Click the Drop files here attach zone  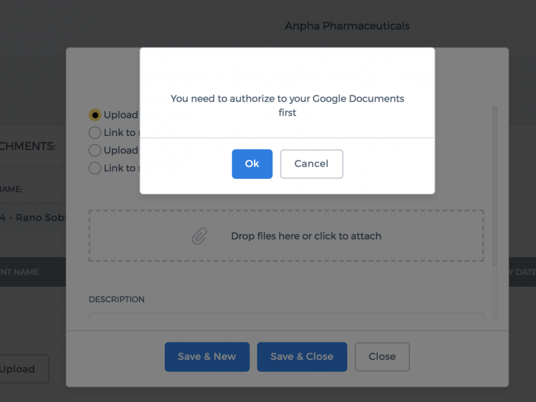click(x=286, y=236)
